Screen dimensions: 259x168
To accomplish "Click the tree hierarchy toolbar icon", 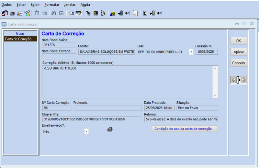I will [x=88, y=13].
